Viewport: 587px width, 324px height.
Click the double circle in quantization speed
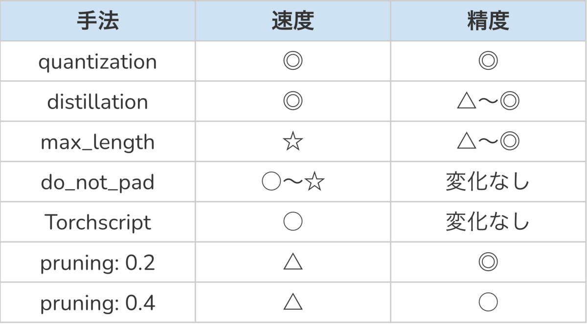coord(293,61)
